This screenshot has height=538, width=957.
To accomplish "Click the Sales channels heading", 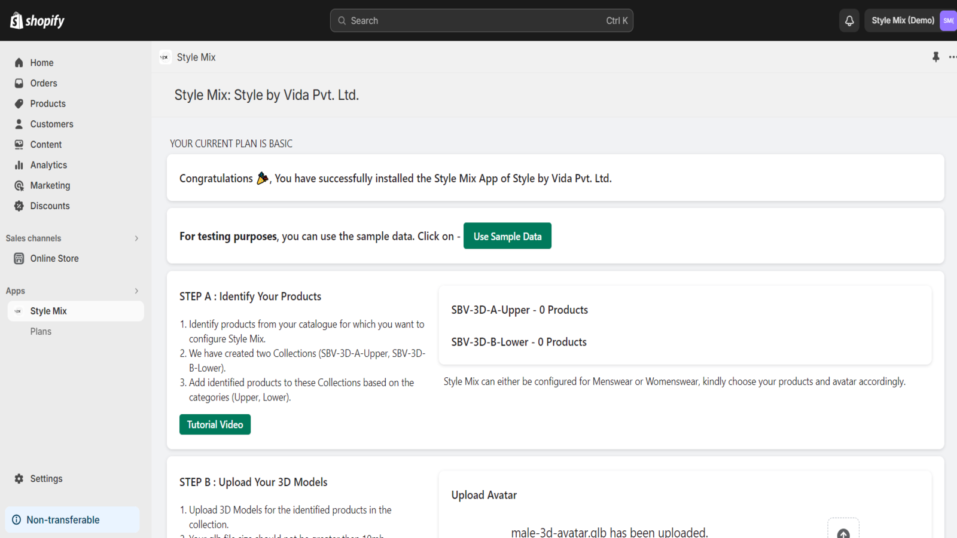I will (x=33, y=238).
